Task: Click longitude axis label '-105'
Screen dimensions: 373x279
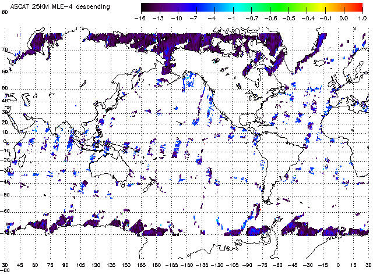Action: point(232,265)
